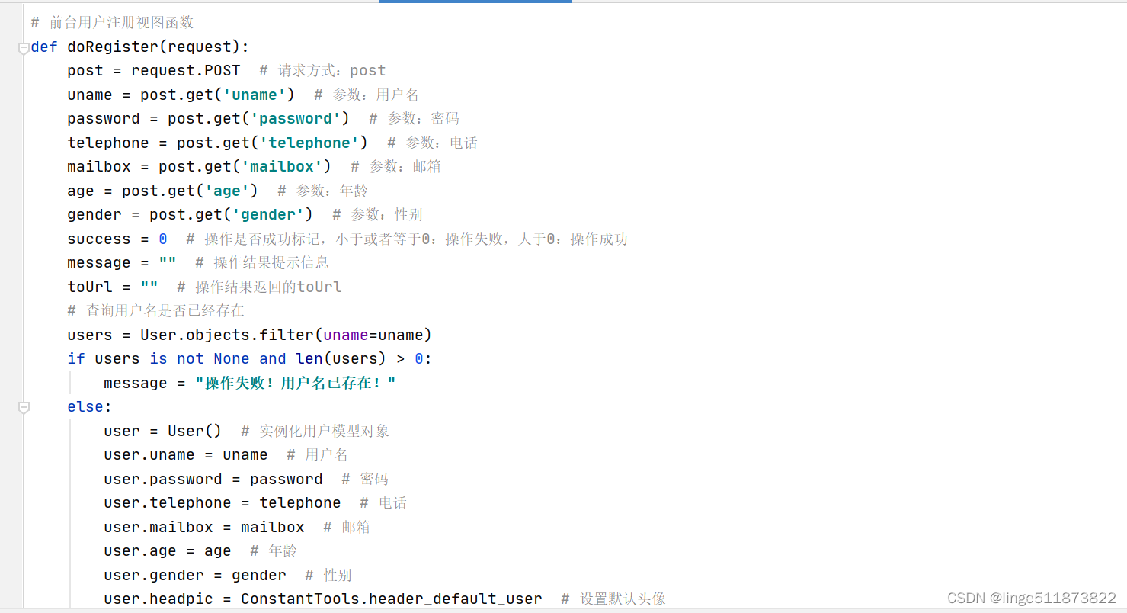Image resolution: width=1127 pixels, height=613 pixels.
Task: Collapse the doRegister function fold marker
Action: (24, 48)
